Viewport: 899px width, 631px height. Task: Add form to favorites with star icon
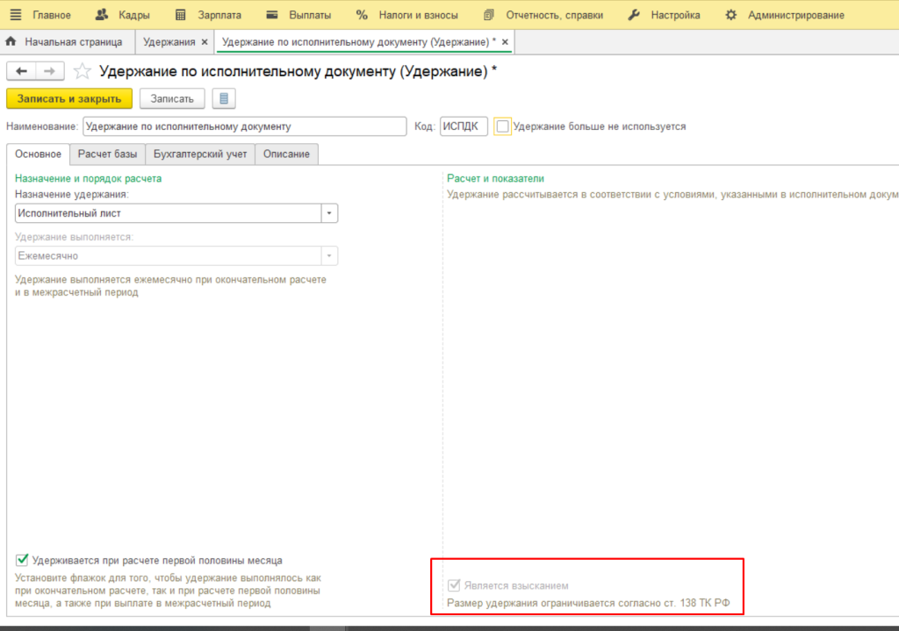[x=82, y=72]
